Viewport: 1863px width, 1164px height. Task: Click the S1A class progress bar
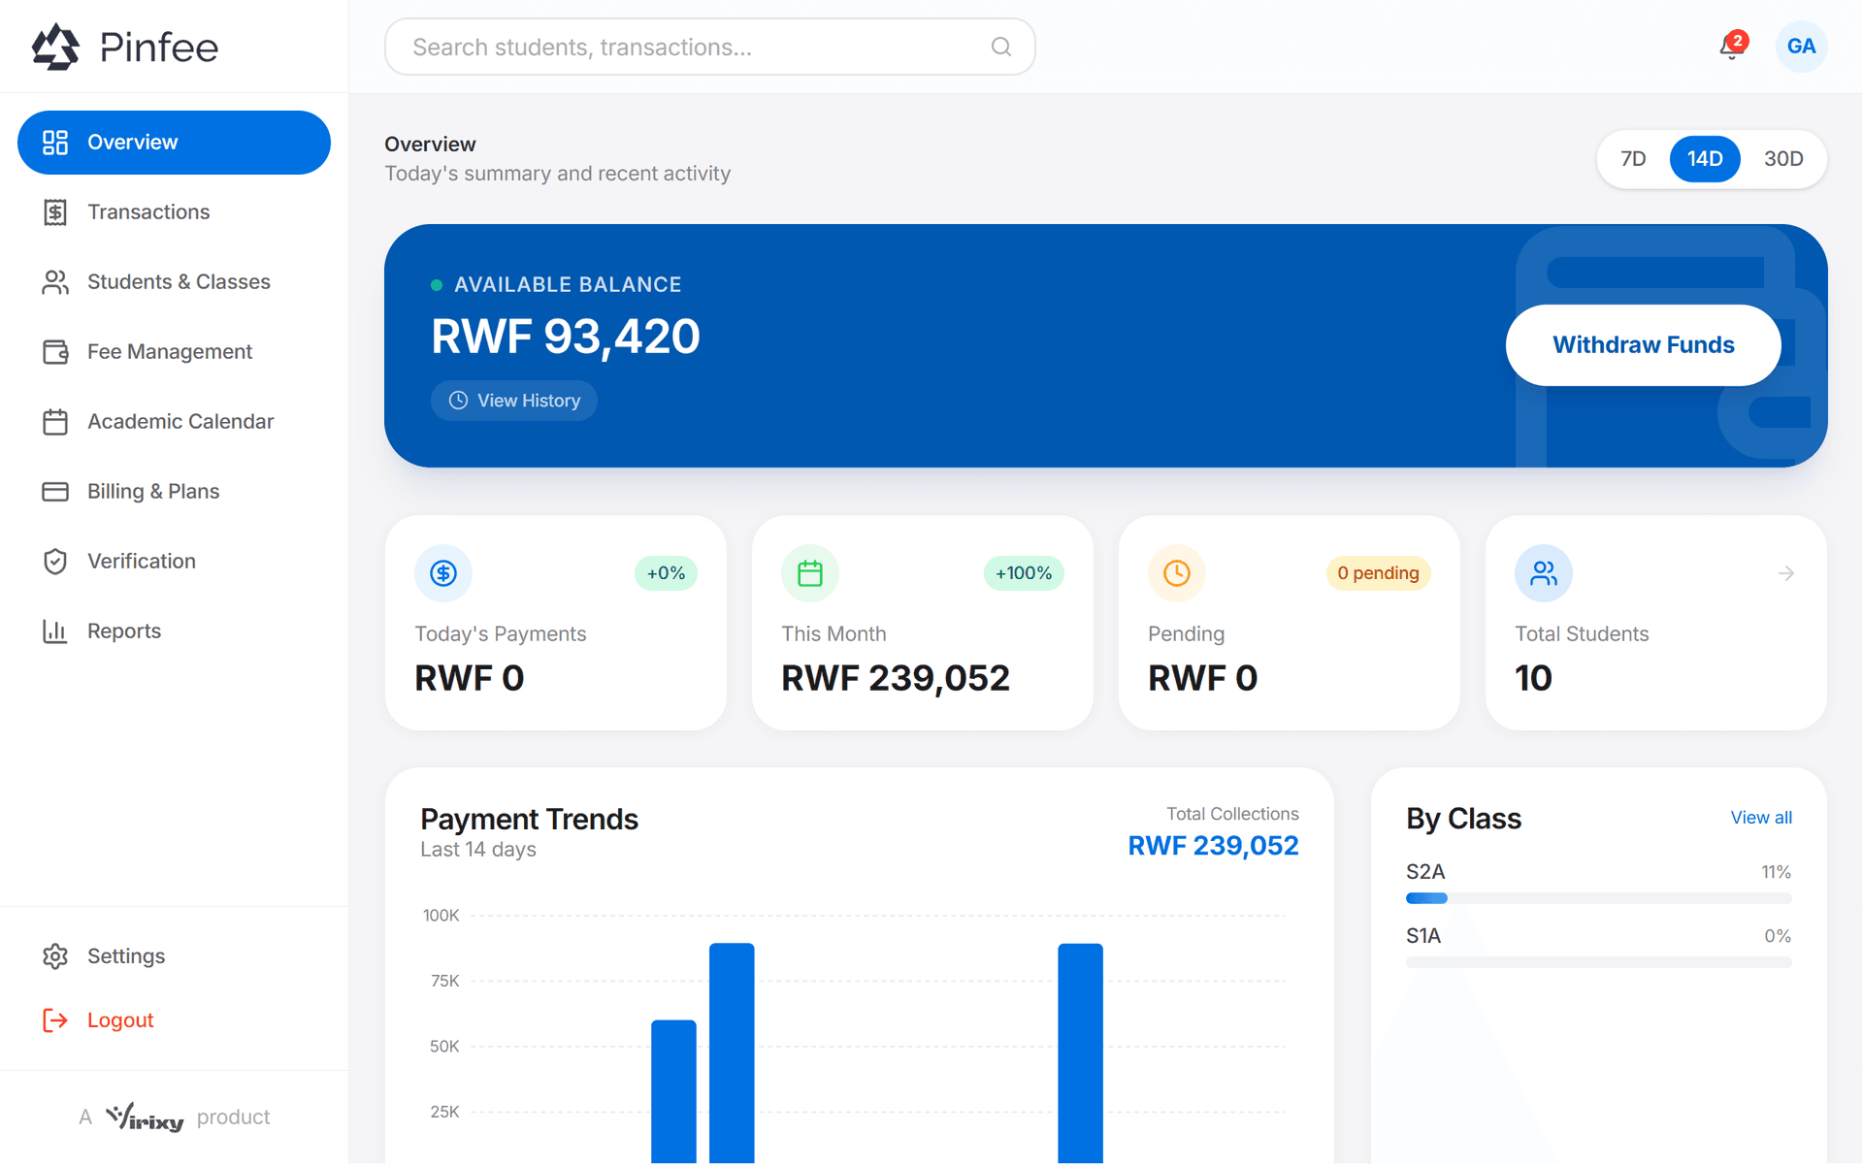1598,962
